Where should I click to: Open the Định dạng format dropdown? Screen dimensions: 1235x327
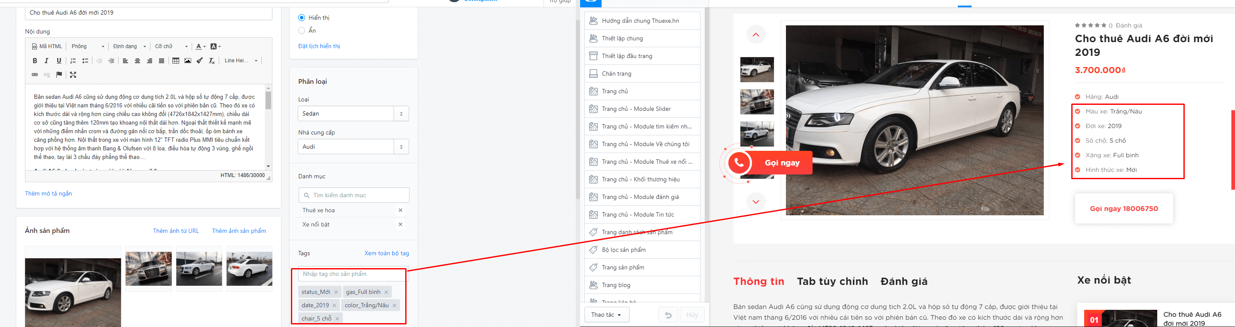[129, 46]
